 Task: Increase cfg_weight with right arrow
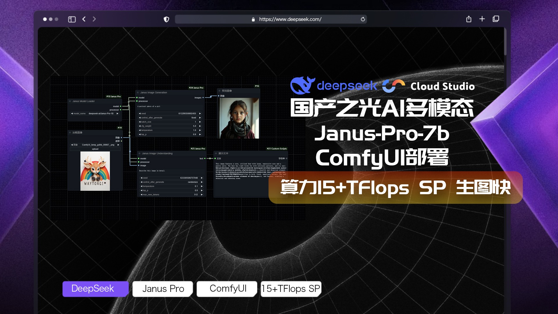coord(200,126)
